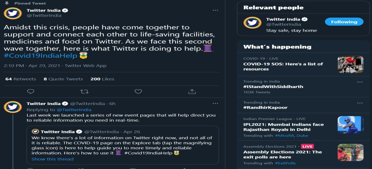Open more options on the reply tweet

(215, 103)
